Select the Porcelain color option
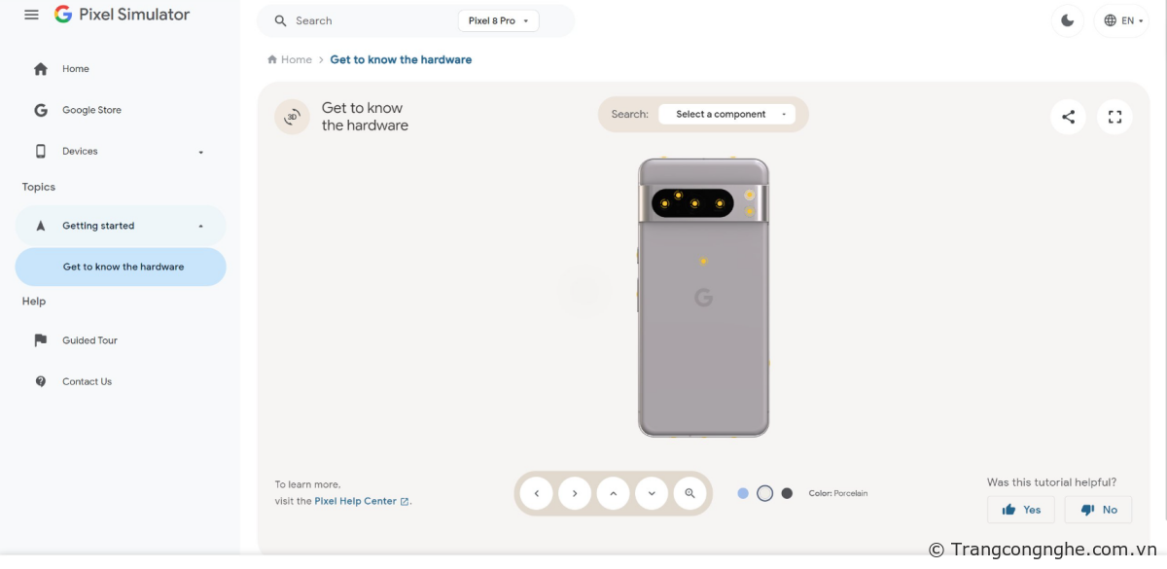The height and width of the screenshot is (569, 1167). click(764, 493)
